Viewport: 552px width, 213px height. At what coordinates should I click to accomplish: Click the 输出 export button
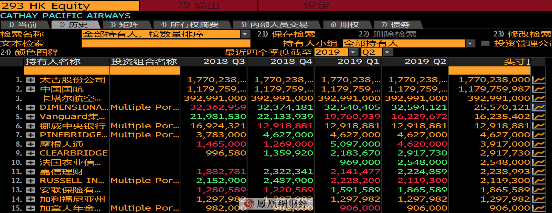tap(199, 6)
